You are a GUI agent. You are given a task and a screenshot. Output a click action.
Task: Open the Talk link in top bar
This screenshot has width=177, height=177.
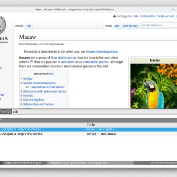(x=136, y=16)
